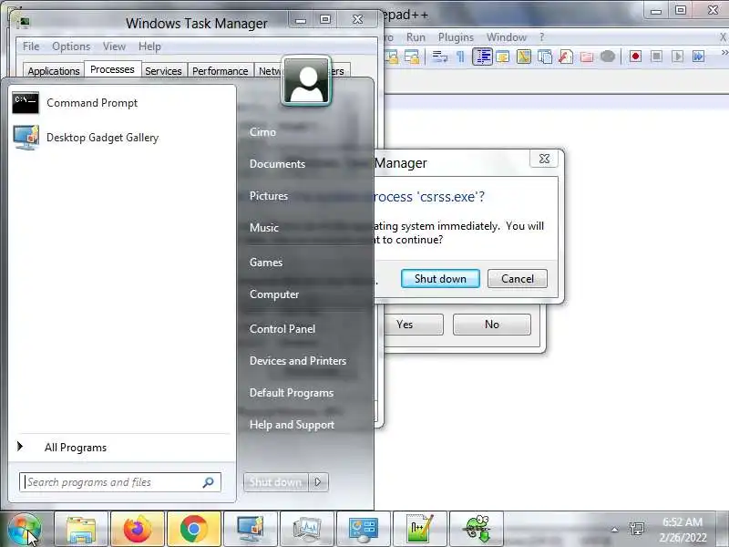
Task: Open Documents from the Start menu
Action: tap(277, 164)
